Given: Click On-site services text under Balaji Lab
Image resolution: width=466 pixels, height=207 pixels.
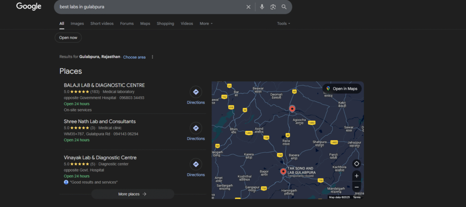Looking at the screenshot, I should coord(78,110).
